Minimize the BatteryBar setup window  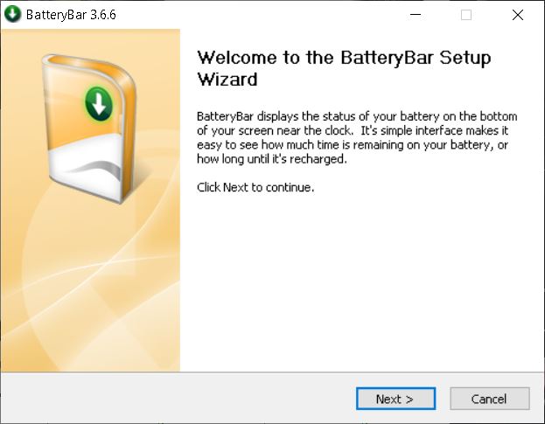(416, 15)
